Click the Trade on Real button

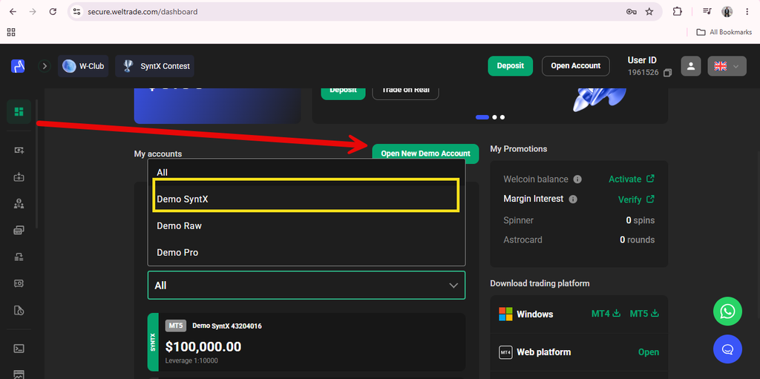405,90
